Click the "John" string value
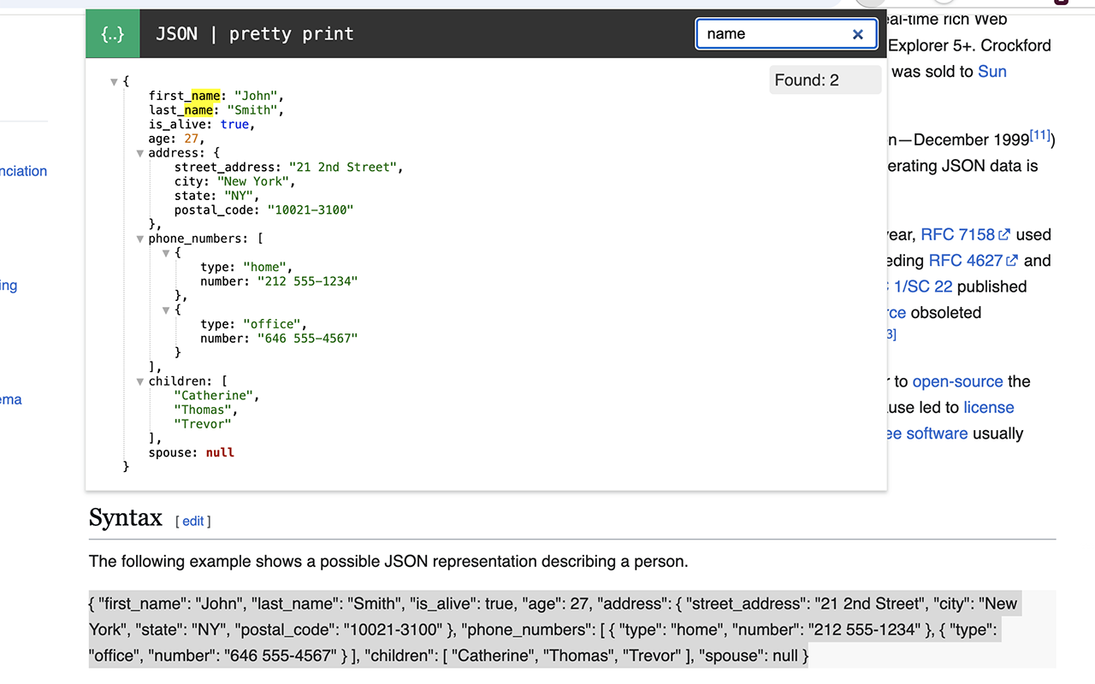 point(256,96)
